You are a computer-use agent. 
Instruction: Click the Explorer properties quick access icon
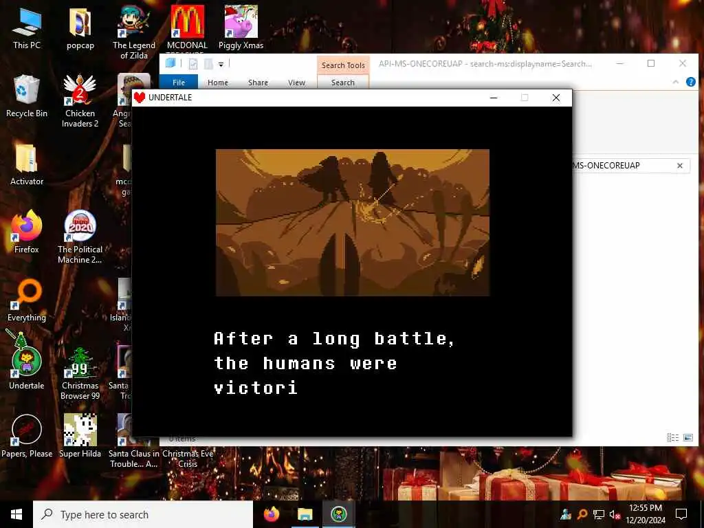tap(193, 64)
